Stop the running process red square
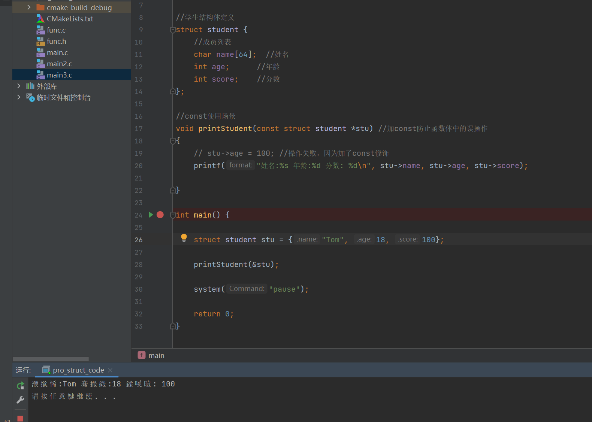 point(20,418)
